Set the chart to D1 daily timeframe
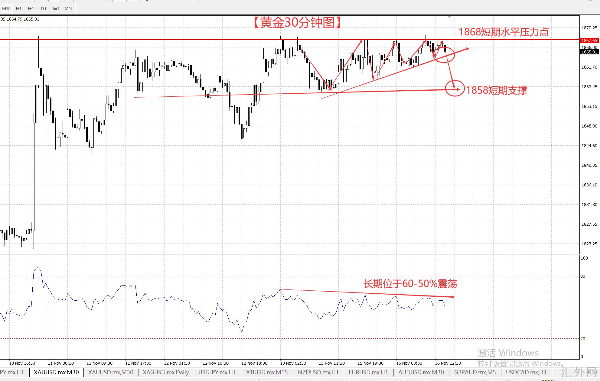The width and height of the screenshot is (600, 381). [x=44, y=8]
